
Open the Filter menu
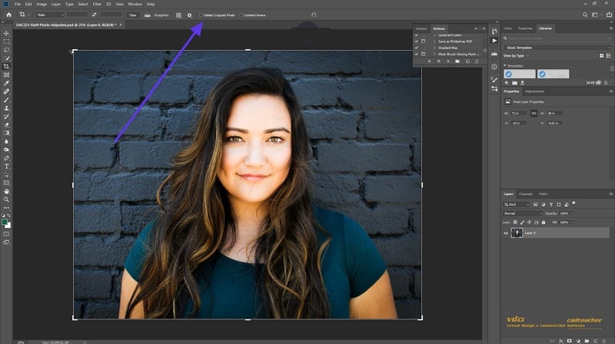97,4
